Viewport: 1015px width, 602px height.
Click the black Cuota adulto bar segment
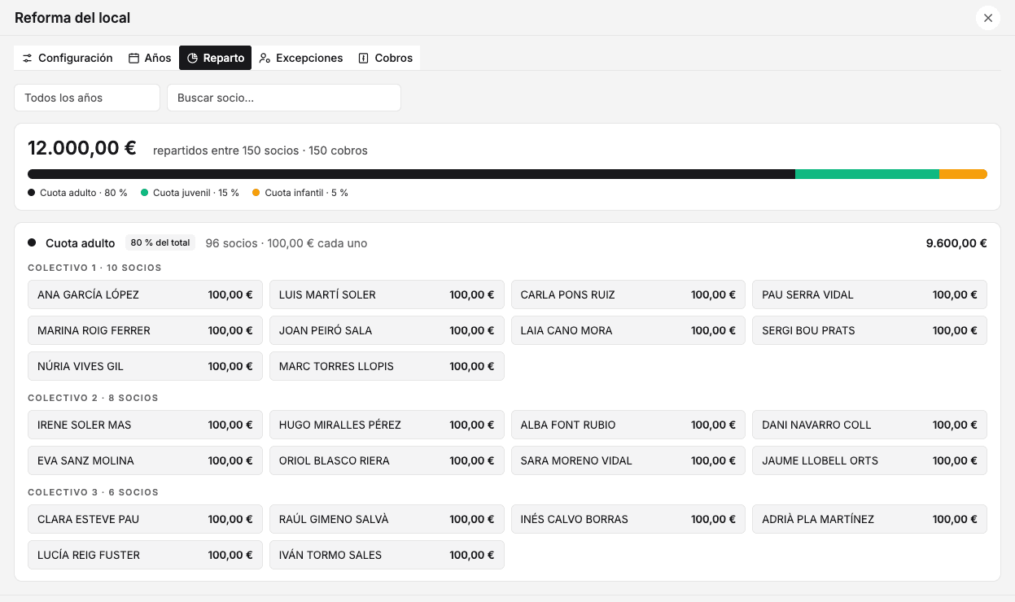coord(411,174)
